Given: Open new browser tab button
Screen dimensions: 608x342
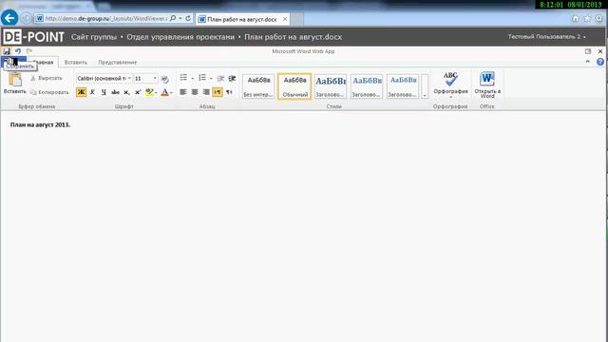Looking at the screenshot, I should [x=296, y=19].
